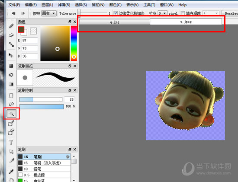Click the Undo arrow icon
The image size is (238, 182).
point(14,13)
